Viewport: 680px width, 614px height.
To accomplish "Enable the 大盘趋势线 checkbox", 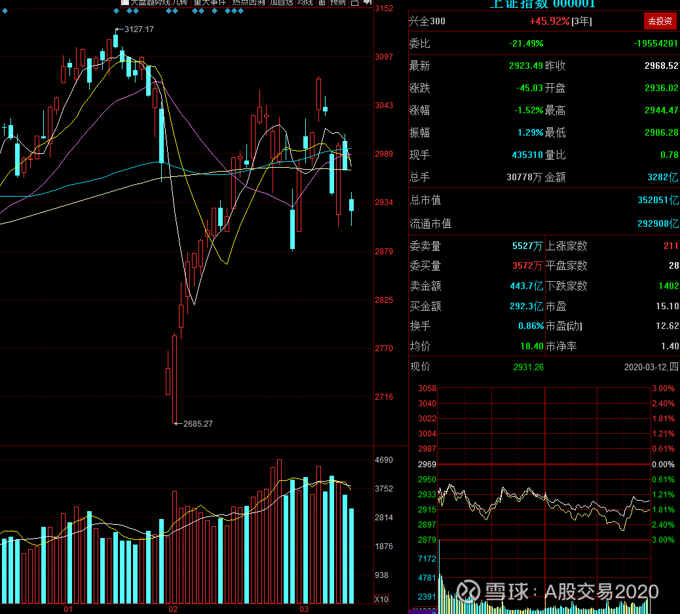I will (x=125, y=2).
